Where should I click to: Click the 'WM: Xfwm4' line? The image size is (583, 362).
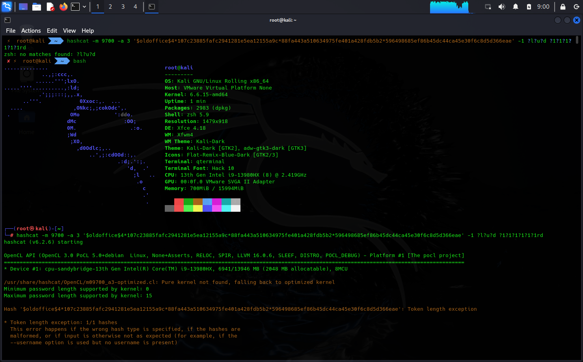coord(179,135)
